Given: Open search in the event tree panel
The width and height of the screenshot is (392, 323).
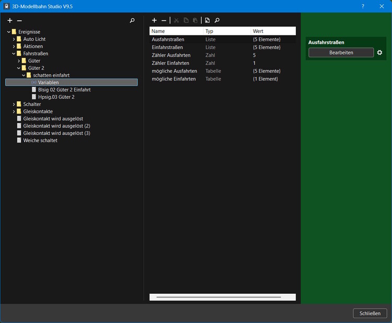Looking at the screenshot, I should coord(132,20).
